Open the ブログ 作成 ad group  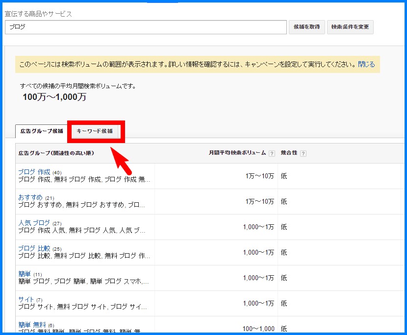34,172
